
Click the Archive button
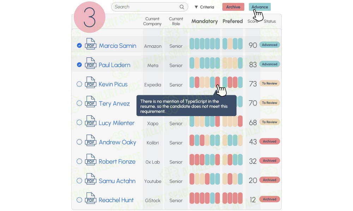click(233, 7)
